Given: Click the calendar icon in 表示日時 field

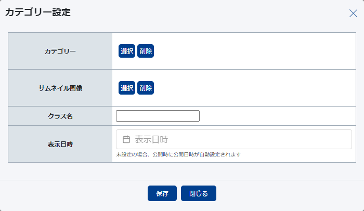Looking at the screenshot, I should pyautogui.click(x=126, y=139).
